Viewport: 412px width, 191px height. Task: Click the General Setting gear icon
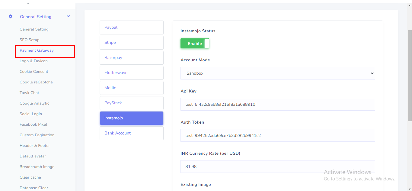point(11,17)
